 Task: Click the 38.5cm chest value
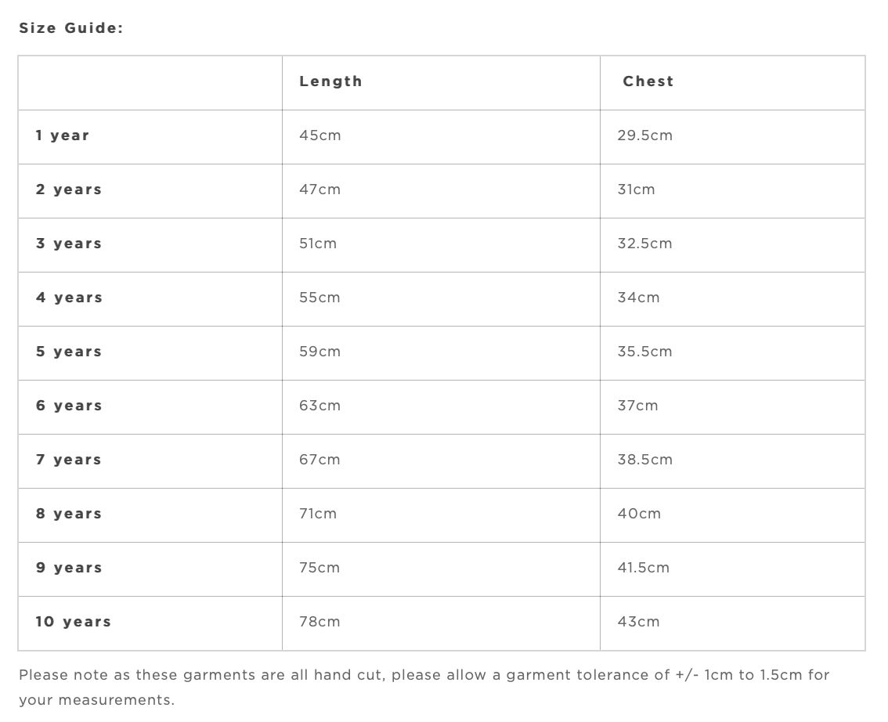click(645, 460)
